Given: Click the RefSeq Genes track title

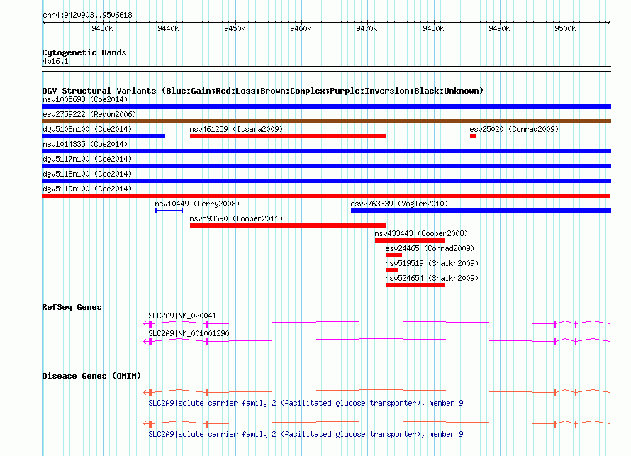Looking at the screenshot, I should [x=72, y=307].
